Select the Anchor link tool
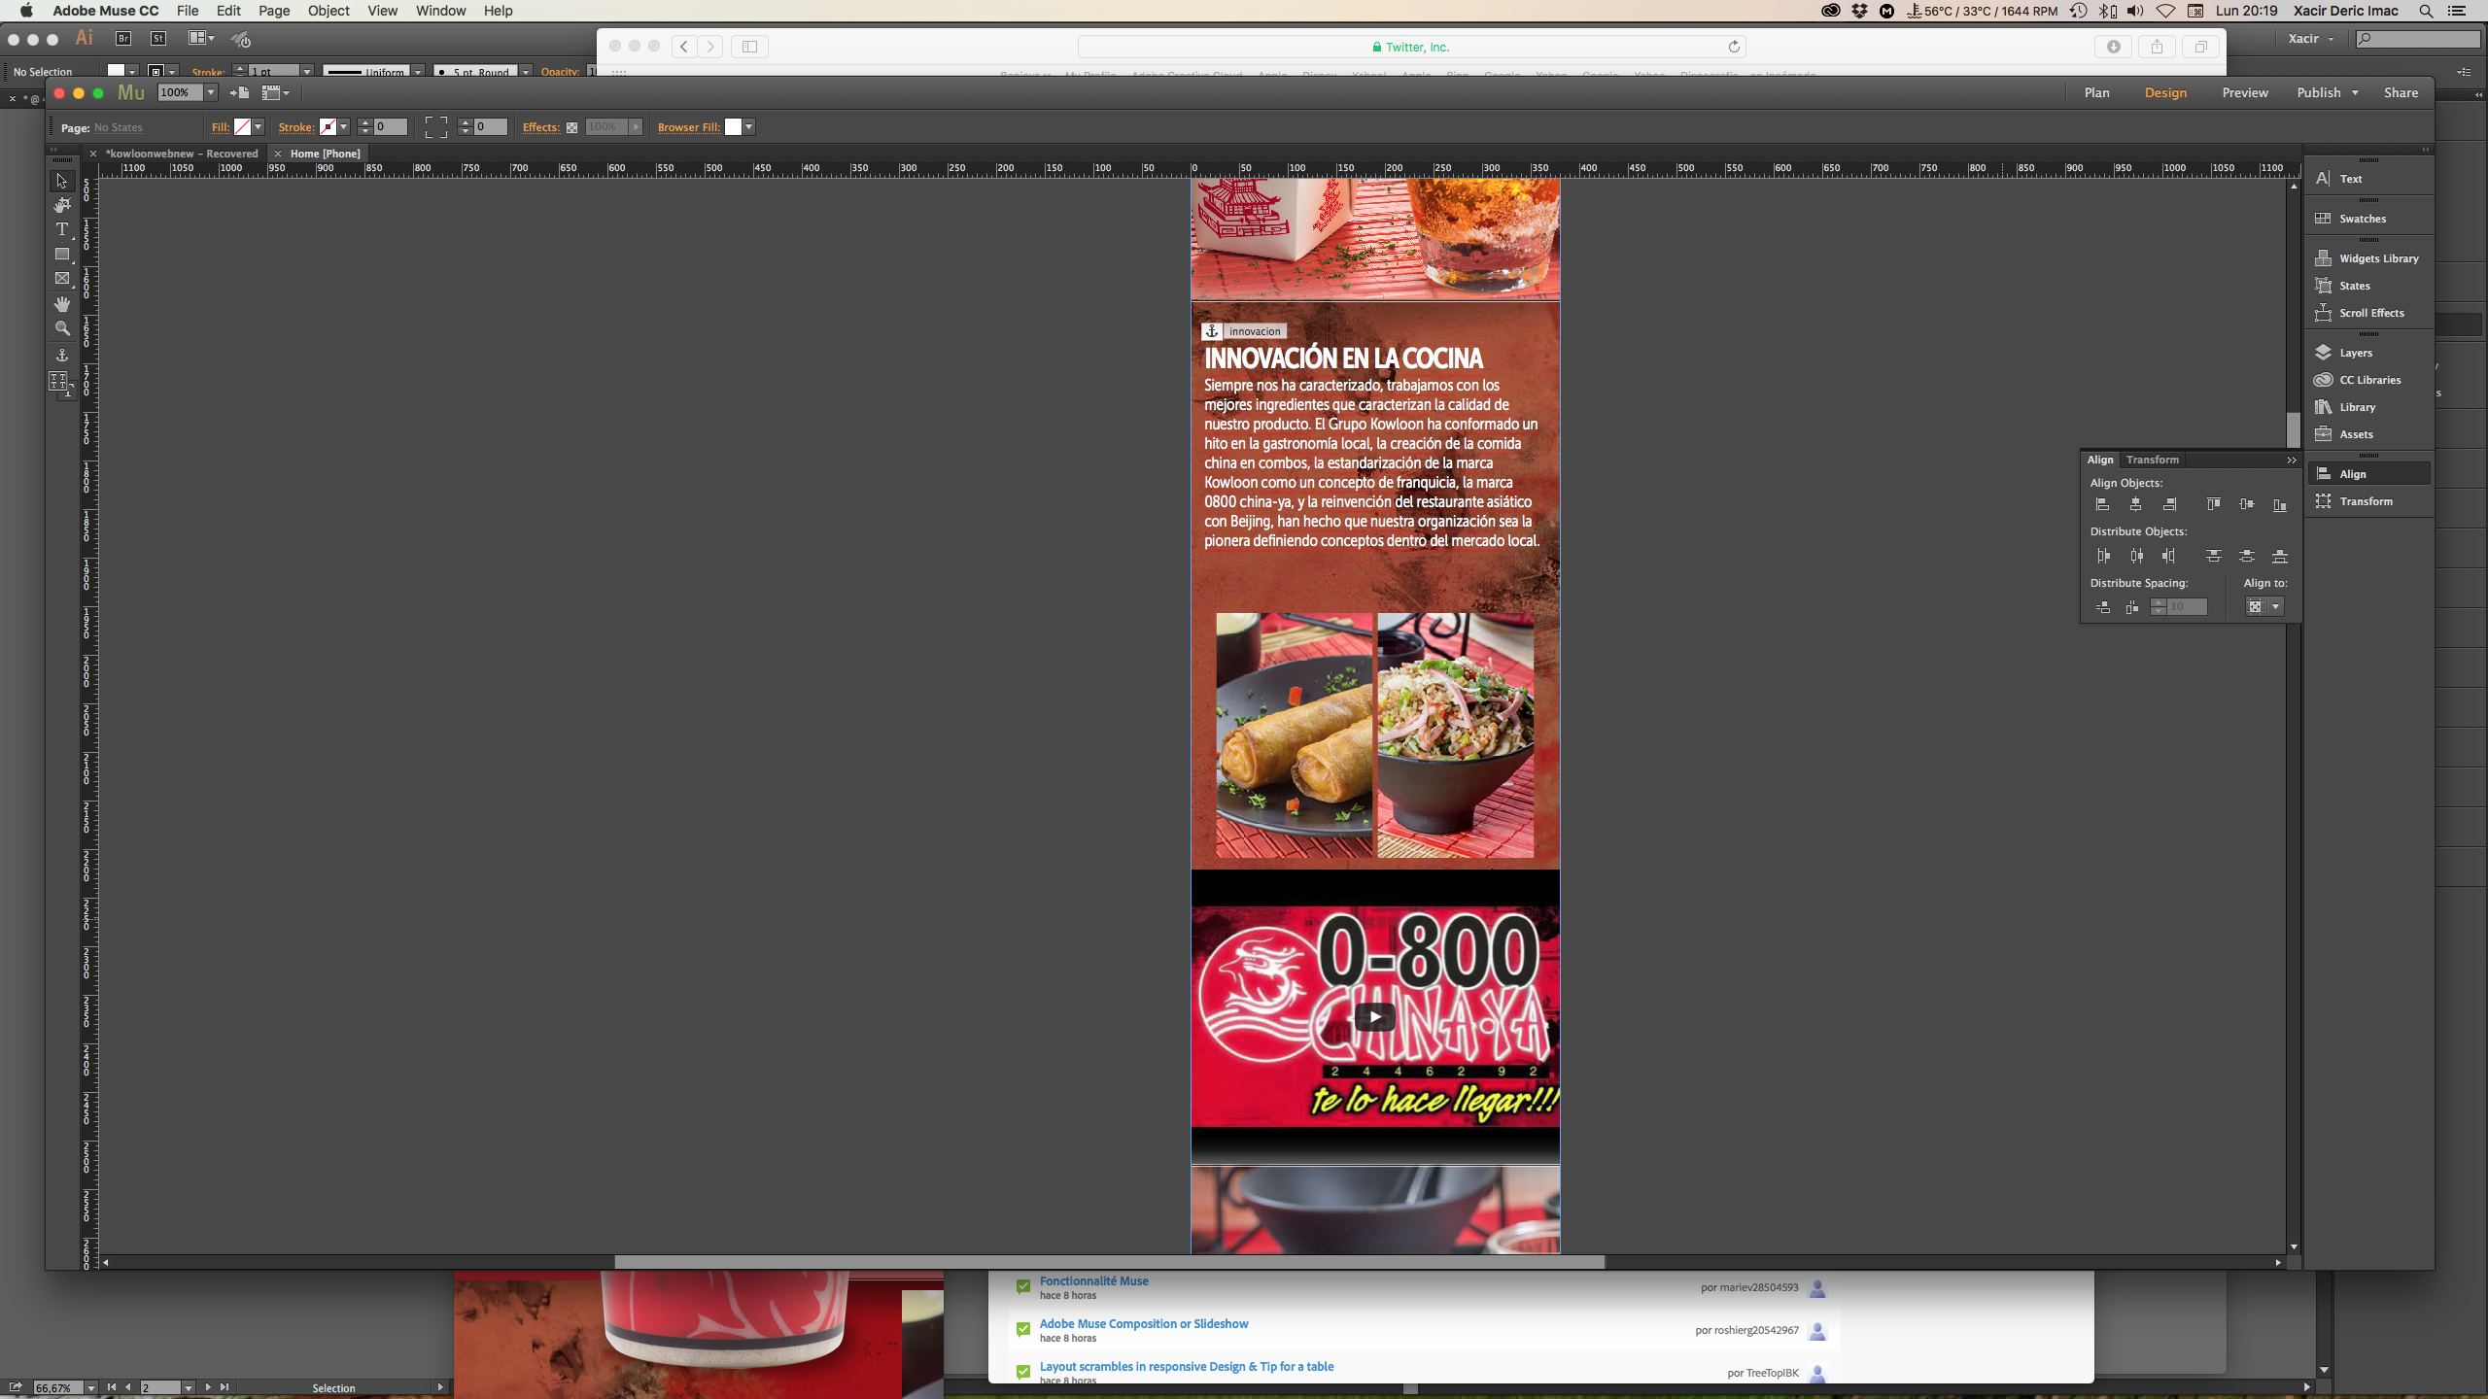The width and height of the screenshot is (2488, 1399). coord(62,356)
